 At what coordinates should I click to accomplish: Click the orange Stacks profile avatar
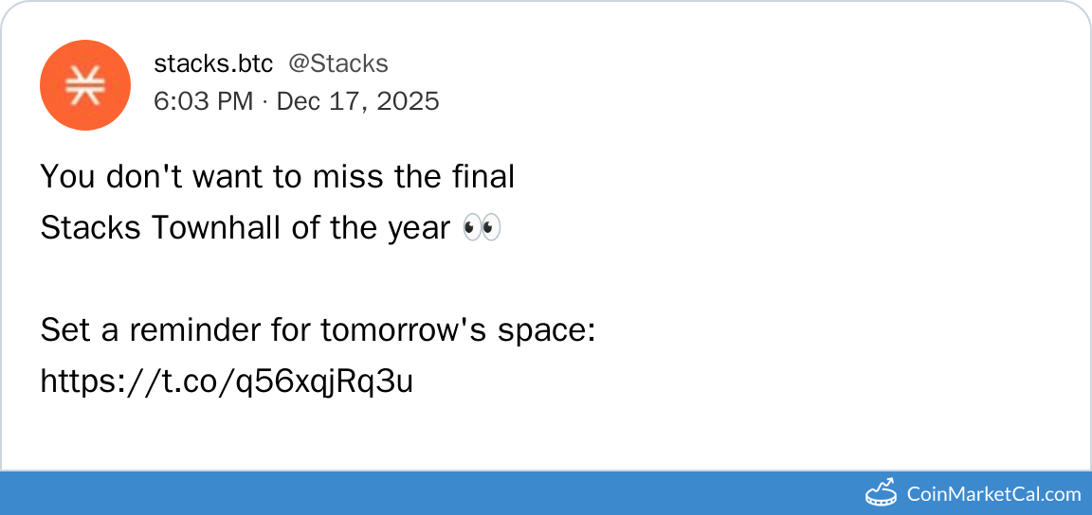[84, 85]
